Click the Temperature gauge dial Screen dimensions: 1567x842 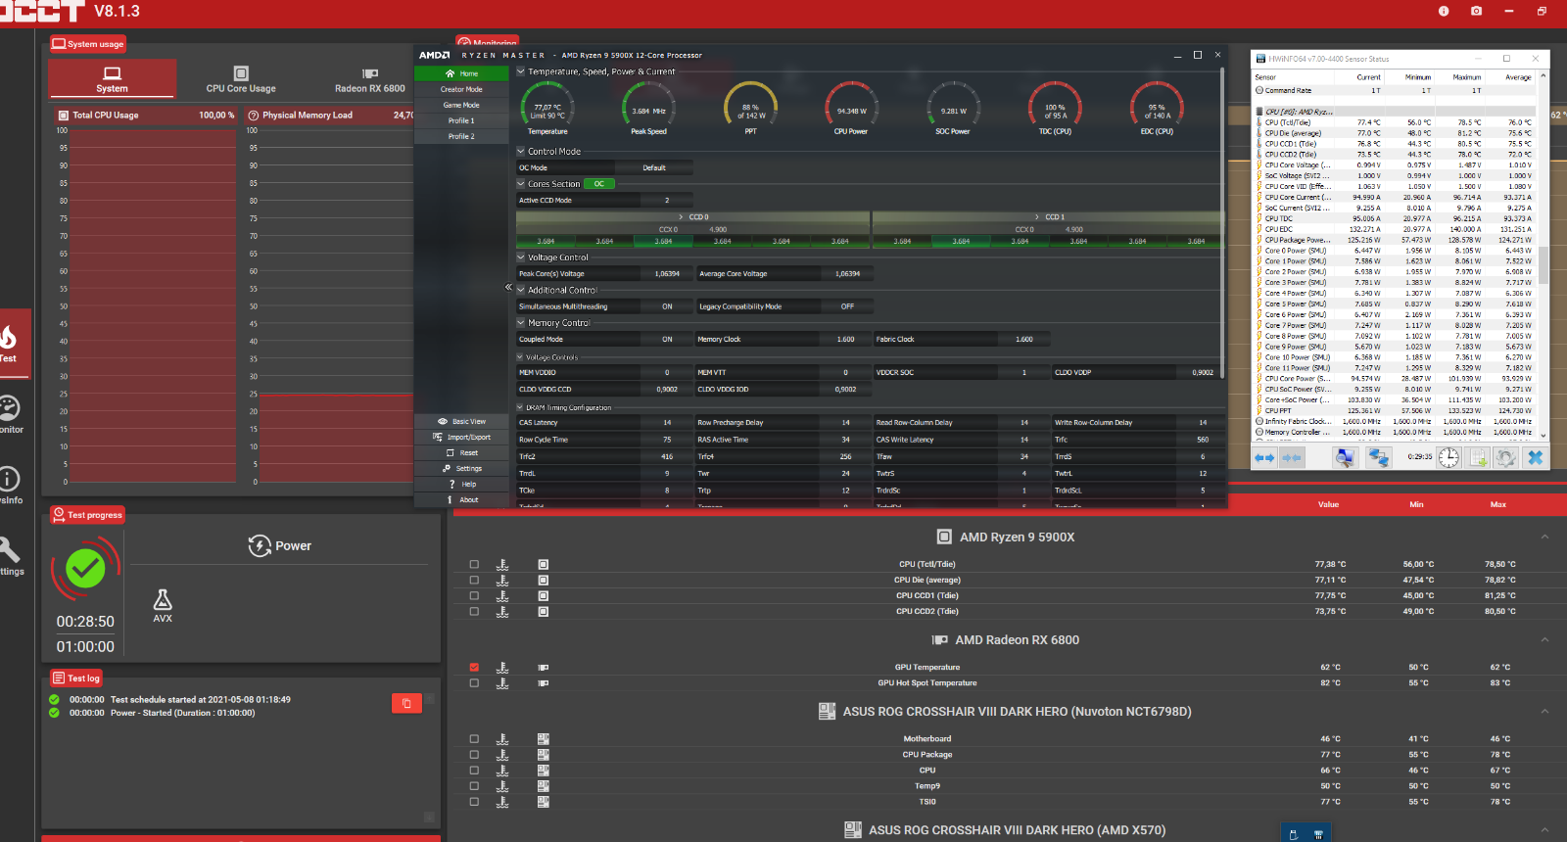click(x=547, y=106)
